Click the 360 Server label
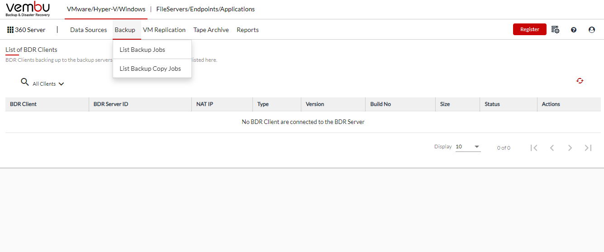 [30, 30]
